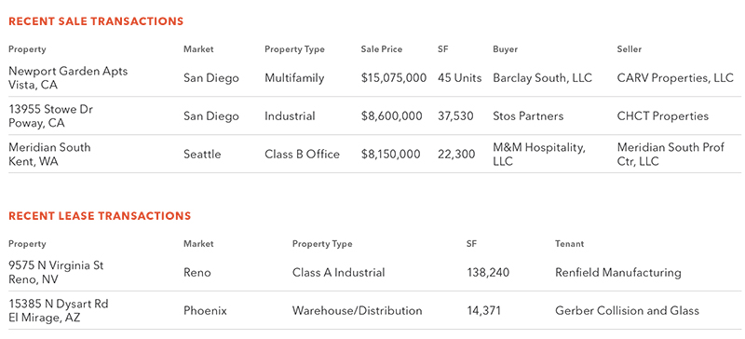
Task: Select the Warehouse/Distribution property type cell
Action: [358, 311]
